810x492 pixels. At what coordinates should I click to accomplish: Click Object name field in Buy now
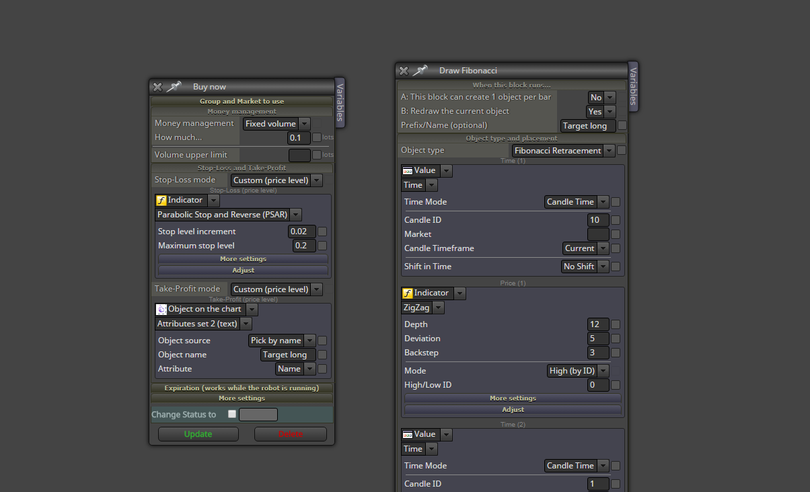click(x=288, y=355)
